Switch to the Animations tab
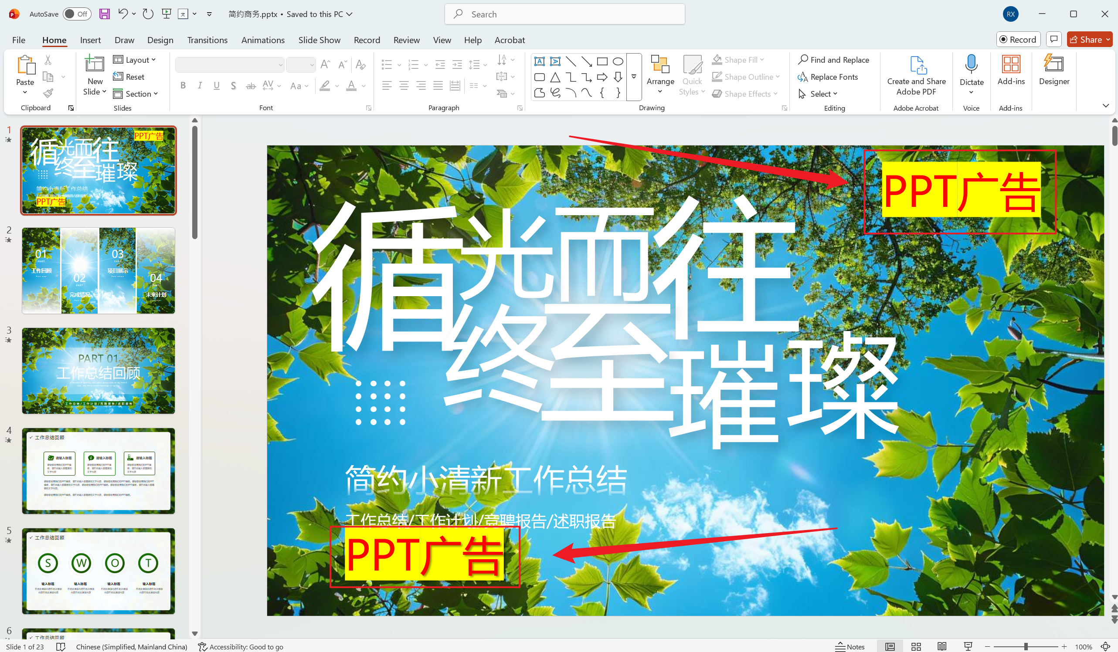1118x652 pixels. tap(263, 40)
